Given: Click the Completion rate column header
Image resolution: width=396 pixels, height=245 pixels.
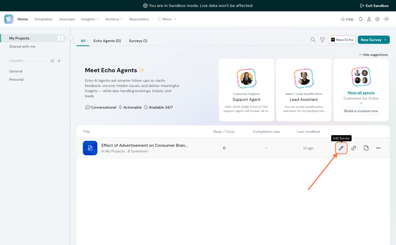Looking at the screenshot, I should (266, 132).
